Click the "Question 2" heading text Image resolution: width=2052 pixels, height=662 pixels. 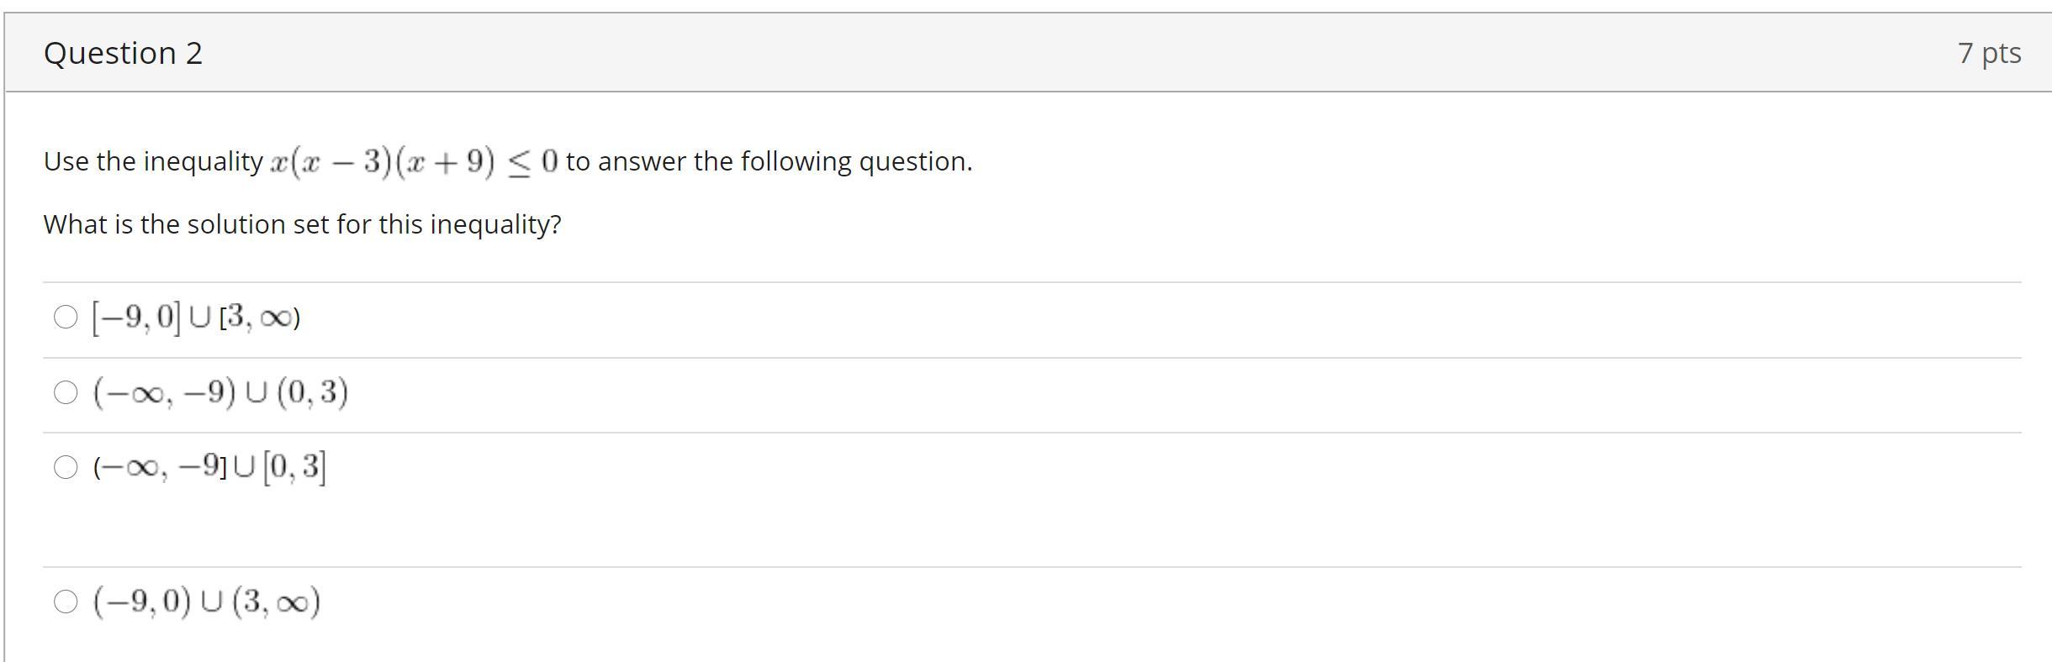[x=123, y=53]
